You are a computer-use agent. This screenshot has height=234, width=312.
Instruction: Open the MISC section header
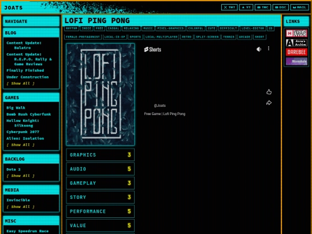point(31,221)
